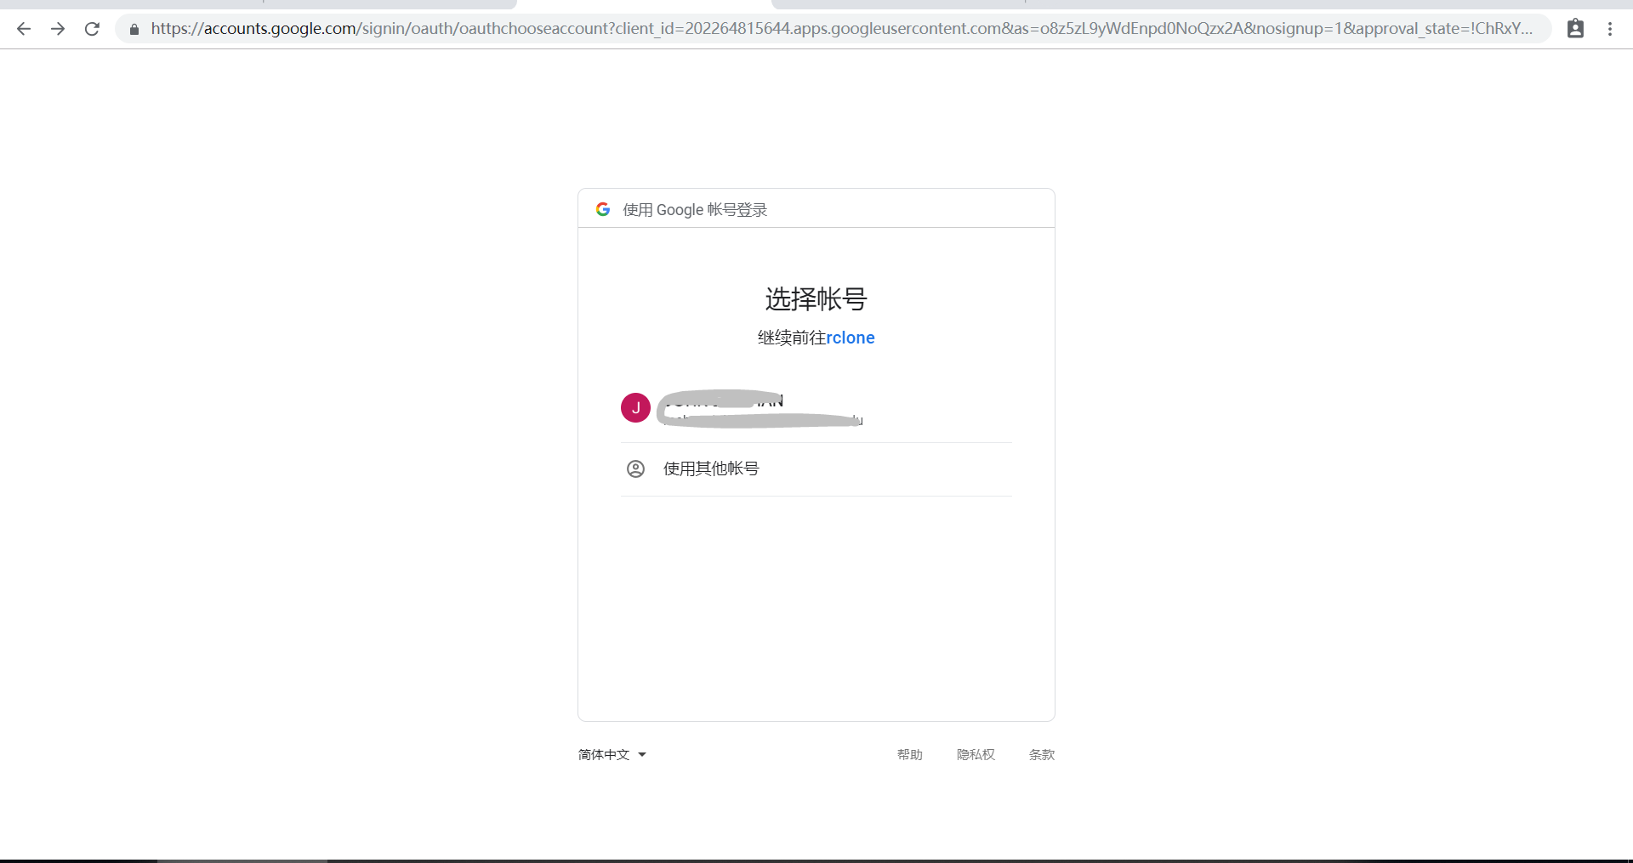Open the 隐私权 privacy link
1633x863 pixels.
coord(976,754)
